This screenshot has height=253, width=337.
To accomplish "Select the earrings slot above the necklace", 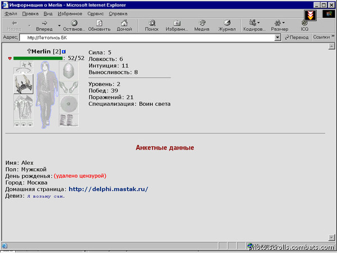I will click(x=26, y=64).
